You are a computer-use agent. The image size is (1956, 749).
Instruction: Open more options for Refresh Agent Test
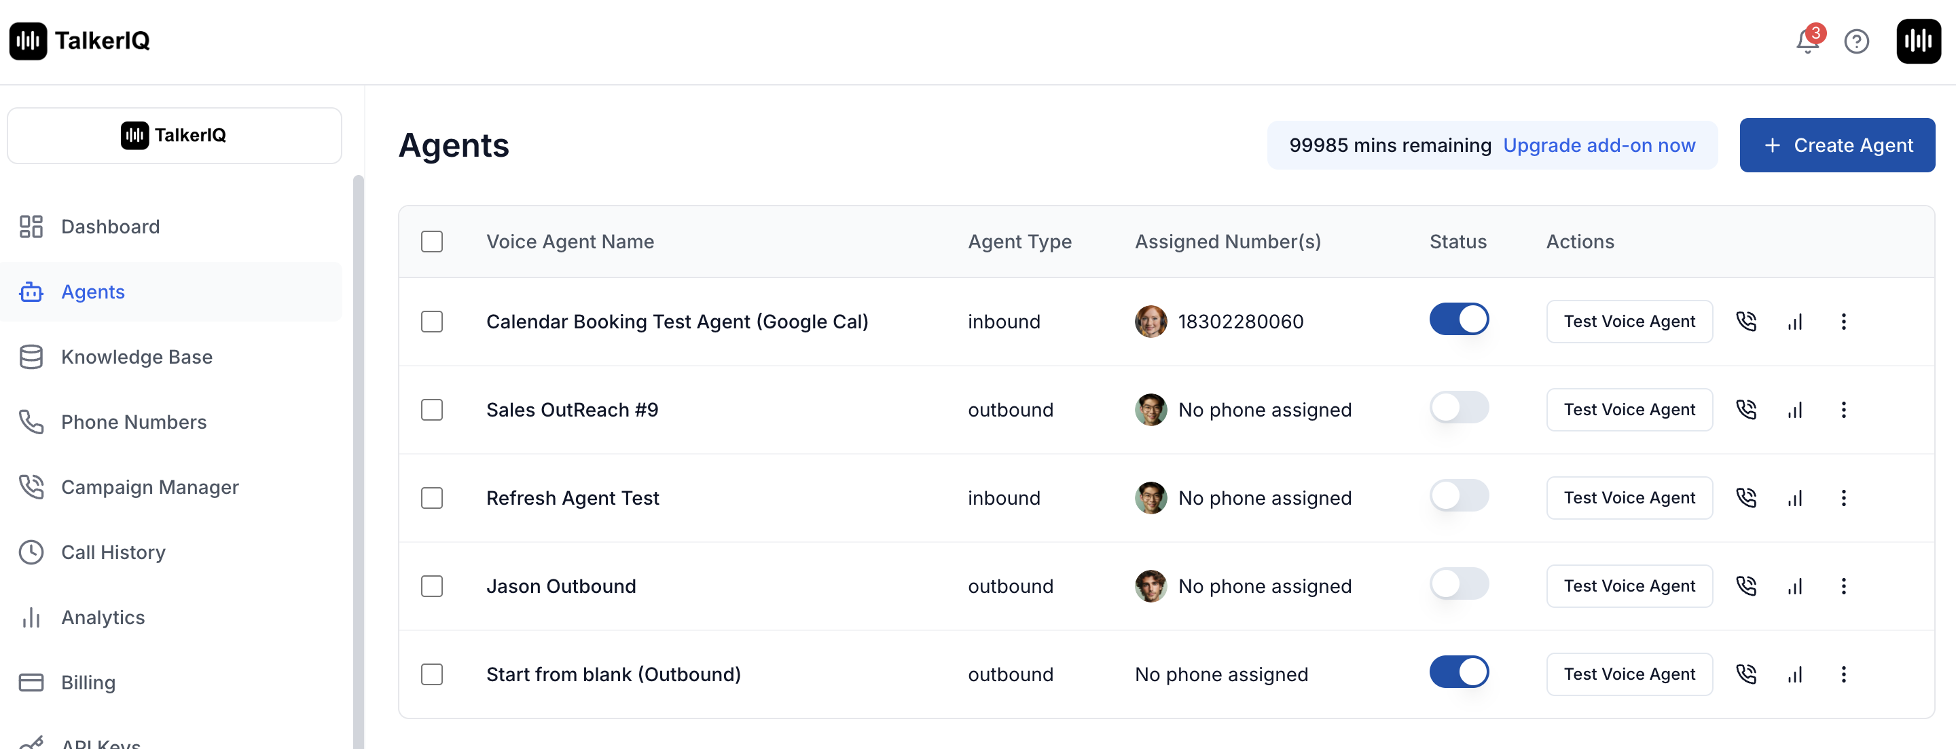tap(1844, 498)
